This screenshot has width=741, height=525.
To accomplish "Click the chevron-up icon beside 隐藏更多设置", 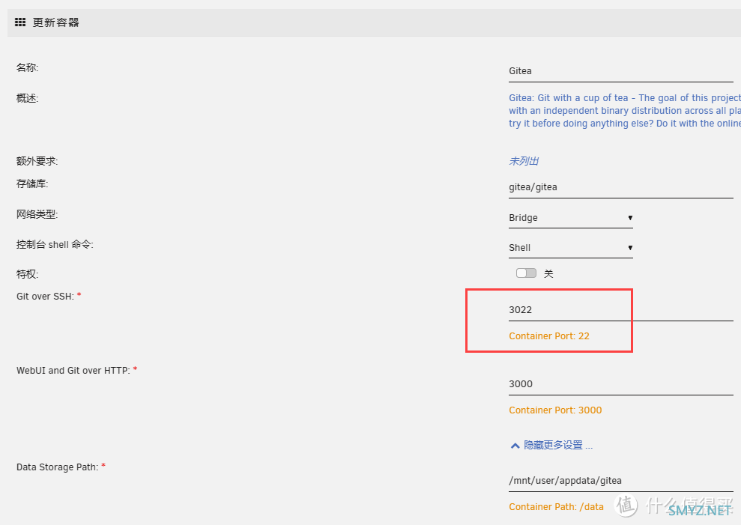I will click(x=515, y=446).
